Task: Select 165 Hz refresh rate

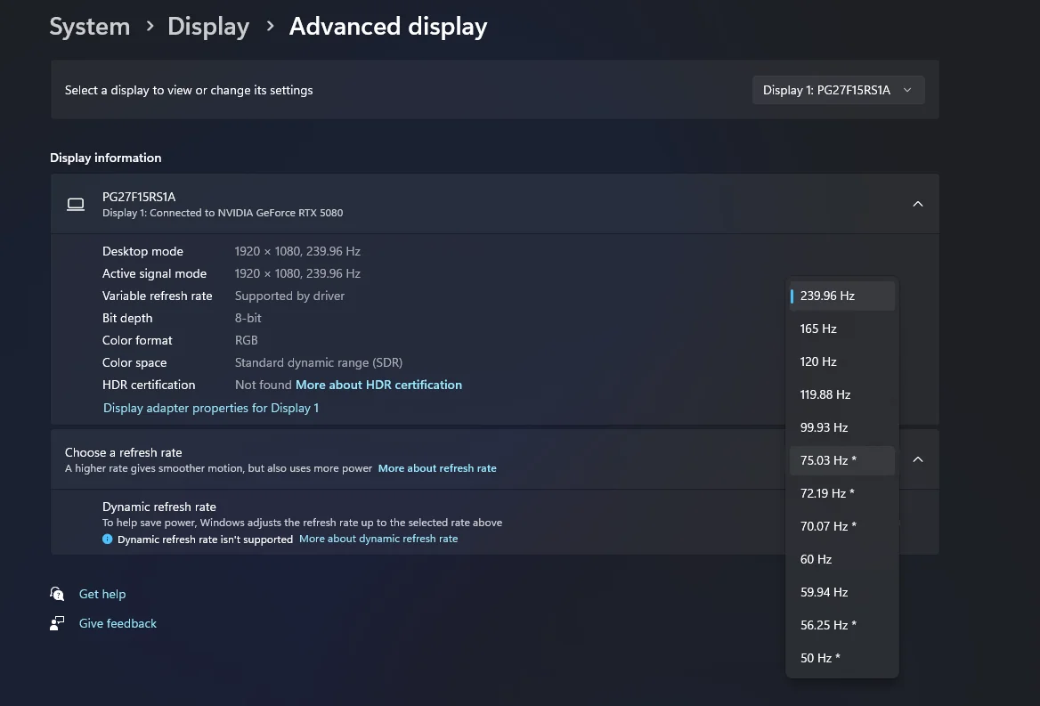Action: 841,329
